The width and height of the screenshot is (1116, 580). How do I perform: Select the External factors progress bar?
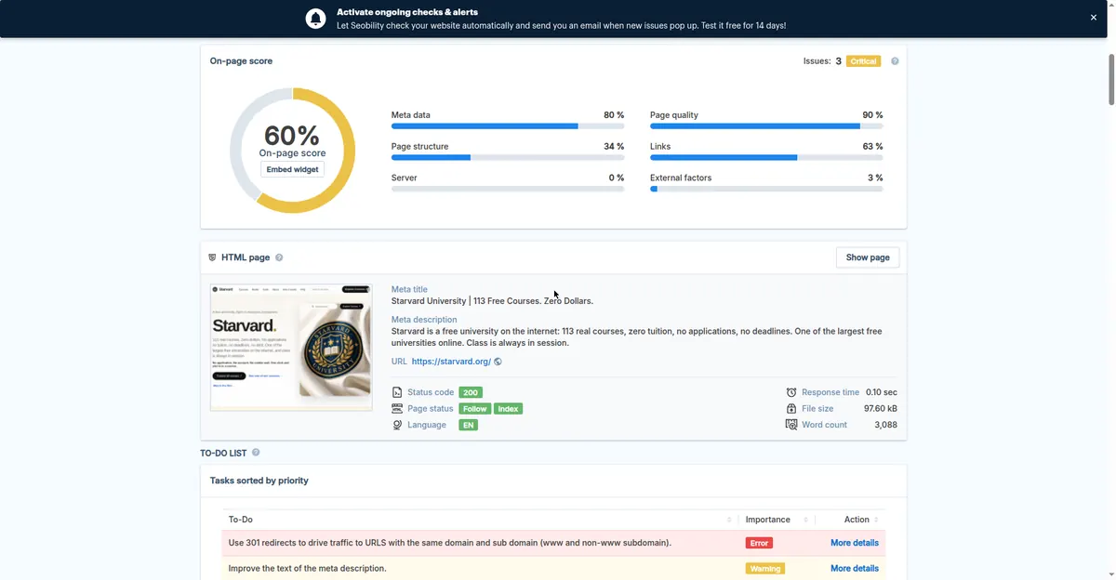pyautogui.click(x=766, y=189)
